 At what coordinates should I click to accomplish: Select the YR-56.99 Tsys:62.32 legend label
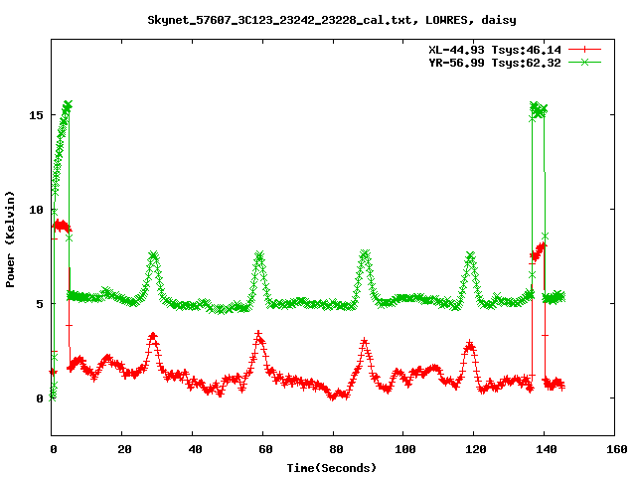pyautogui.click(x=495, y=63)
